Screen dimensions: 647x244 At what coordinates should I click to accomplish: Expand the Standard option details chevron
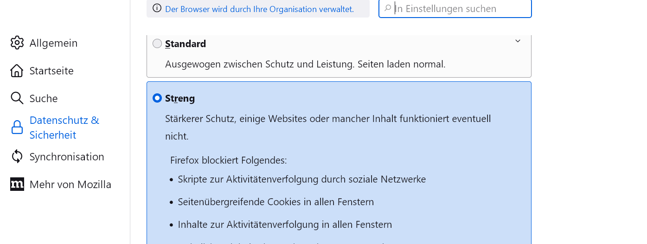click(x=518, y=41)
